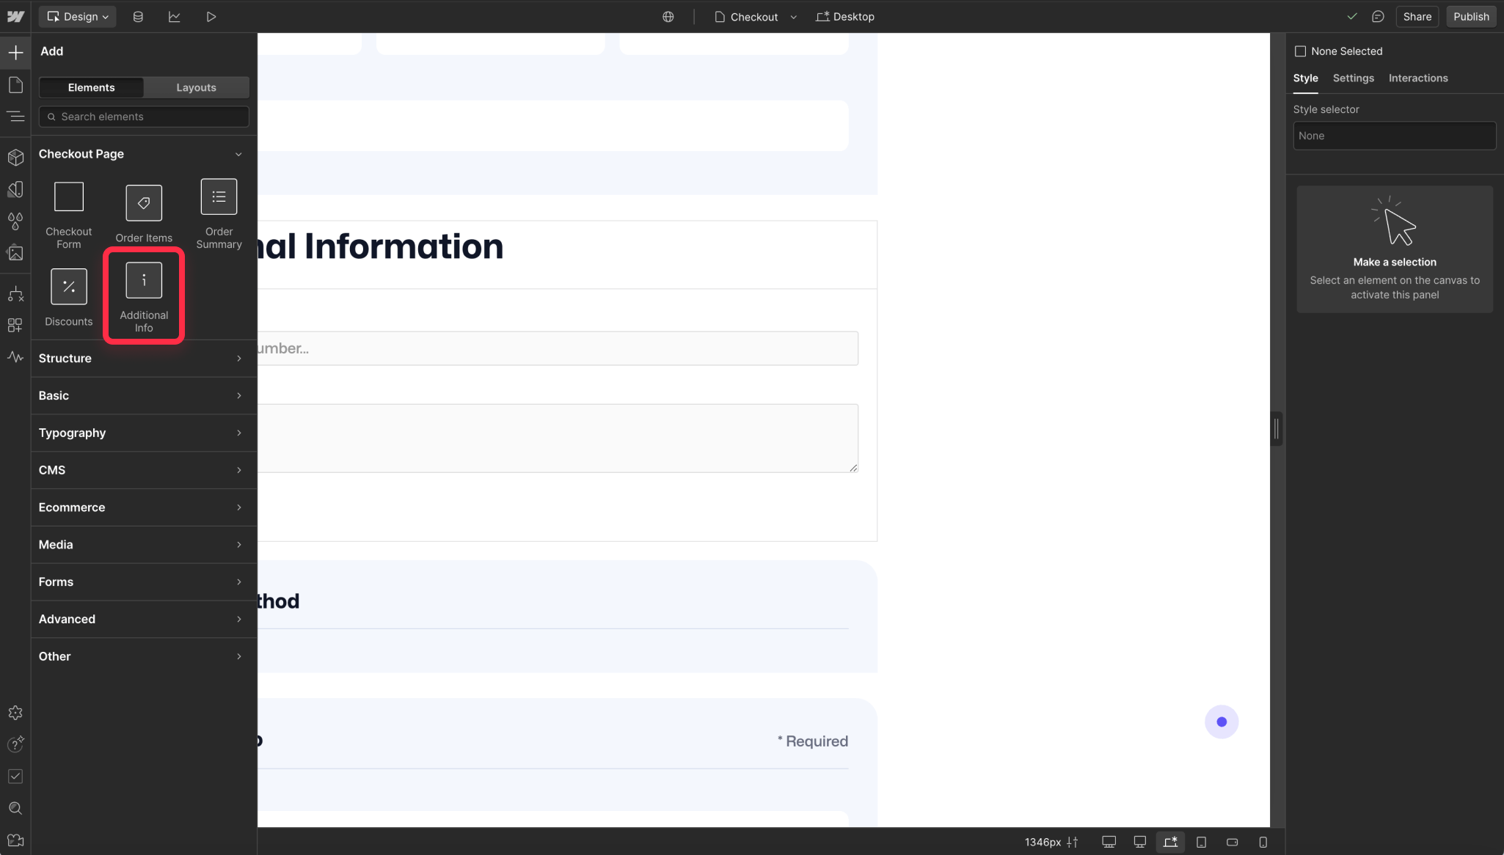1504x855 pixels.
Task: Expand the Basic section
Action: (144, 396)
